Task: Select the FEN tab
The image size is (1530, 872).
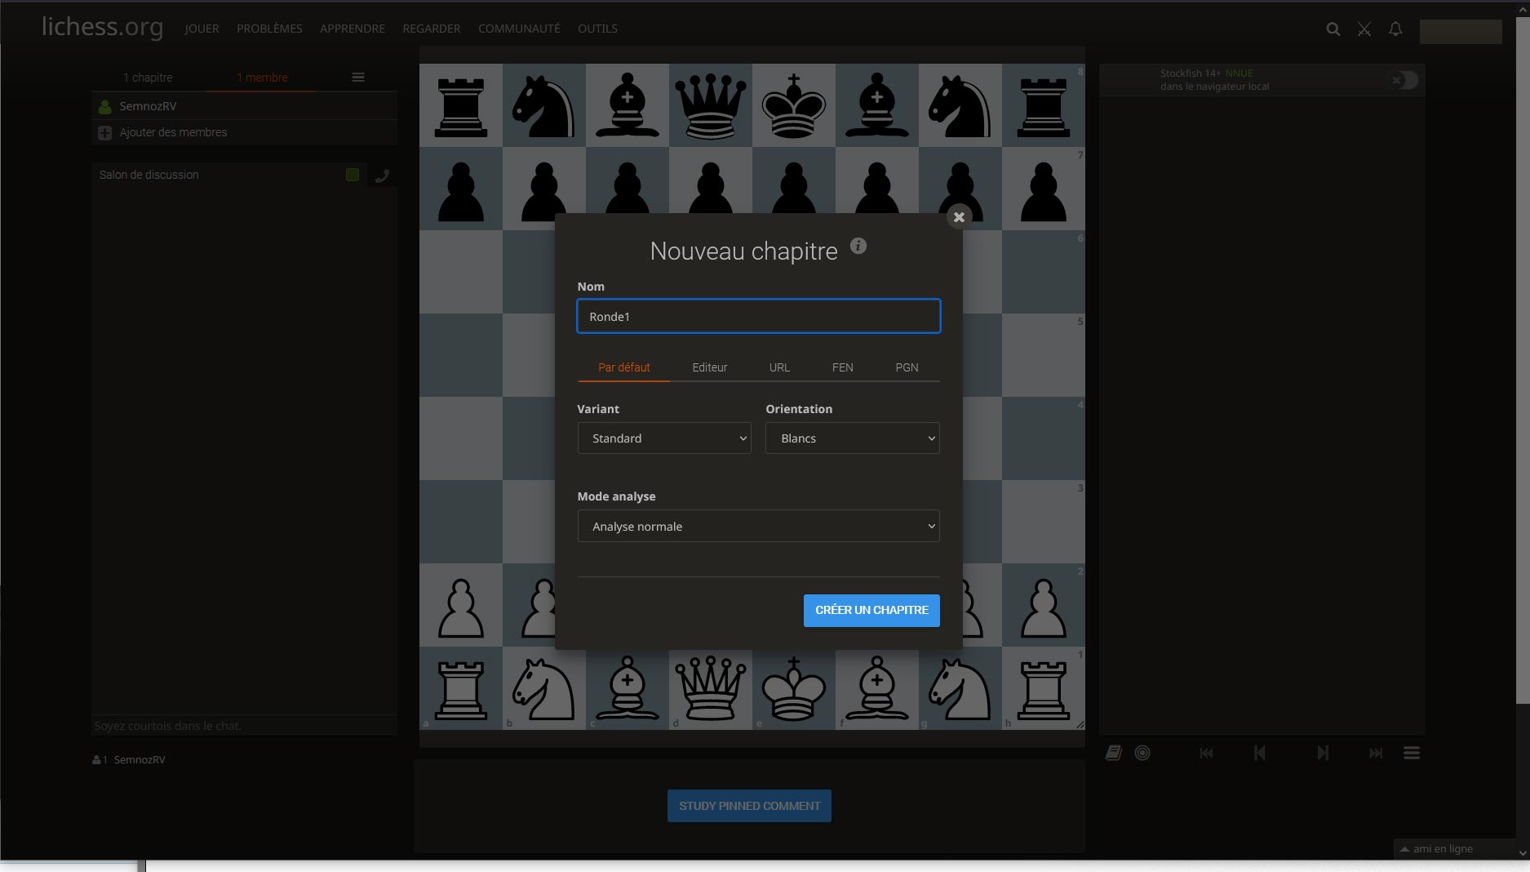Action: tap(842, 367)
